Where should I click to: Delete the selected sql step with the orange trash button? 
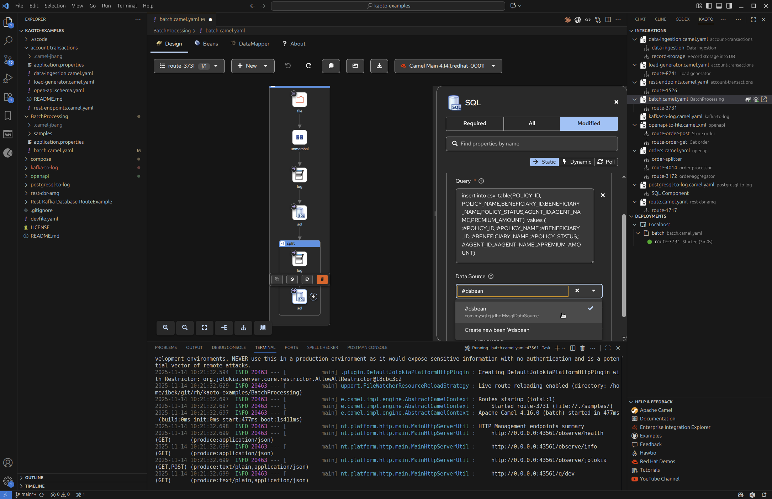click(x=322, y=280)
